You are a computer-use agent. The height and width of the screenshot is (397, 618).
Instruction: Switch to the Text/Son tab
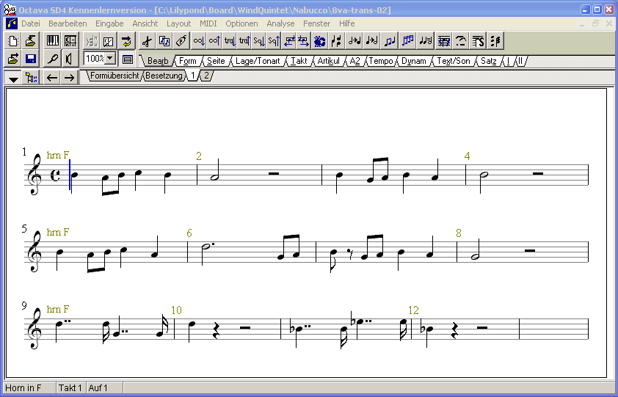tap(454, 61)
